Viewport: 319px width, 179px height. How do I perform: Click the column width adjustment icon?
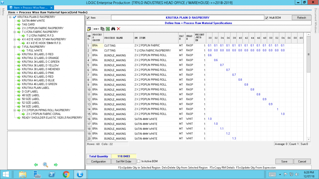[x=95, y=28]
